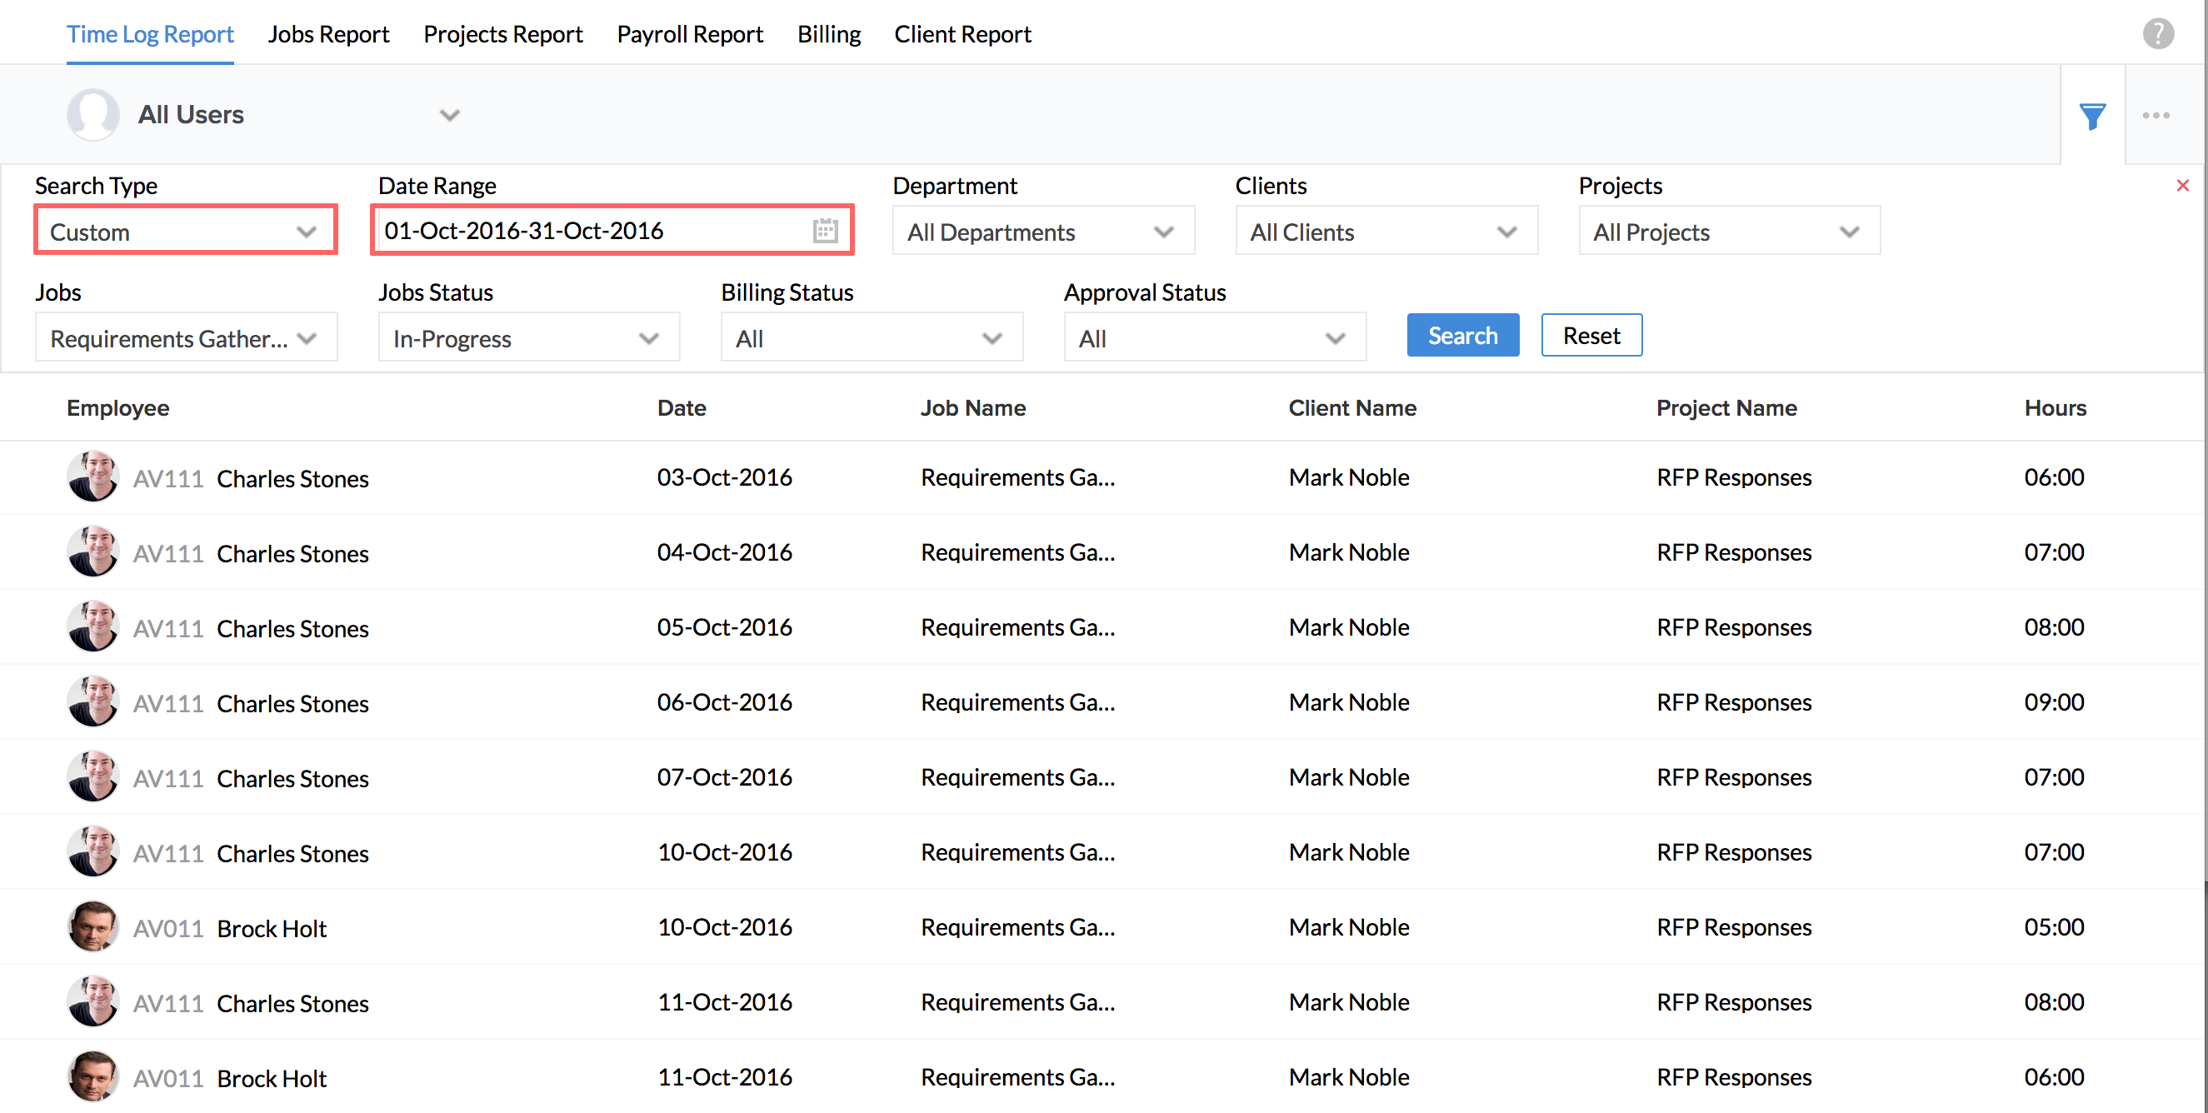The height and width of the screenshot is (1113, 2208).
Task: Open the Client Report tab
Action: (x=962, y=34)
